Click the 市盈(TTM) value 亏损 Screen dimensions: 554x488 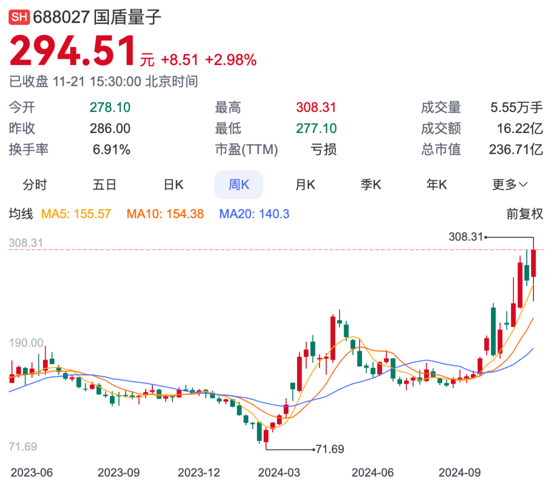pos(323,149)
